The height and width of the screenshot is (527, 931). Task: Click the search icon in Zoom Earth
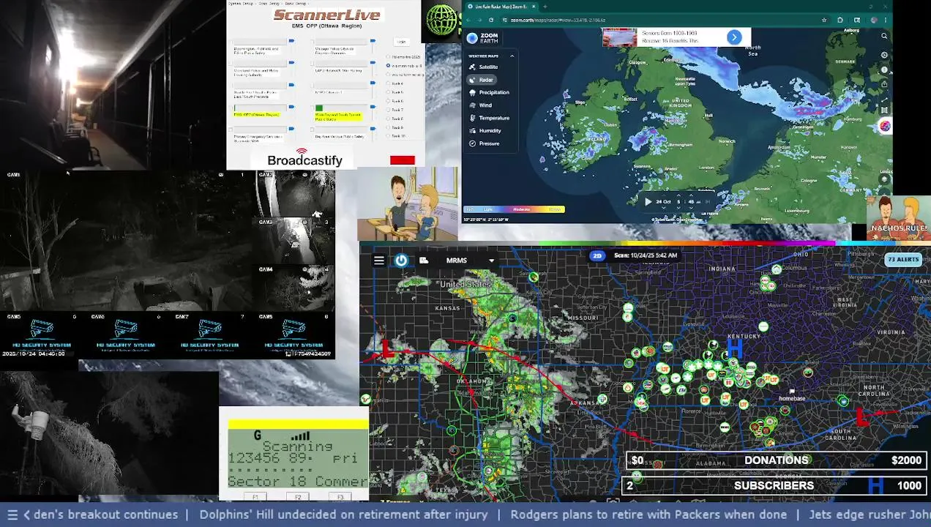[884, 36]
